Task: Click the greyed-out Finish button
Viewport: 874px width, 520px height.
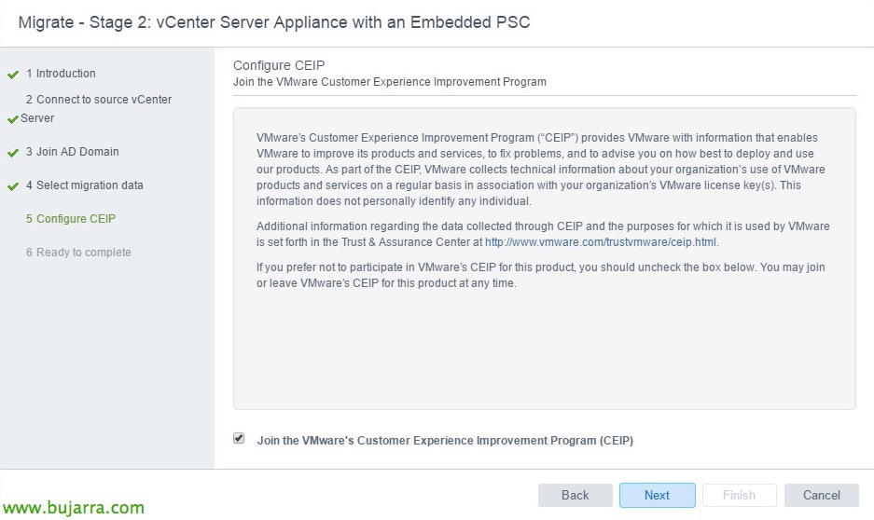Action: pos(739,495)
